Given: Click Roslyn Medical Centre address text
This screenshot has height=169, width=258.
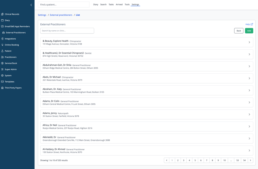Looking at the screenshot, I should [x=67, y=128].
